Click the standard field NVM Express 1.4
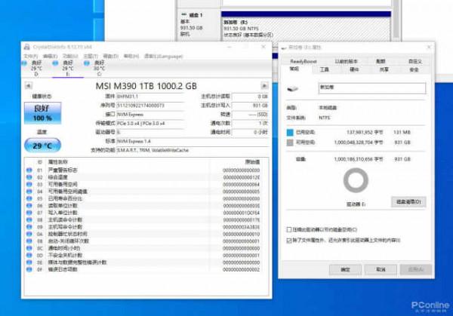This screenshot has width=453, height=316. 192,141
